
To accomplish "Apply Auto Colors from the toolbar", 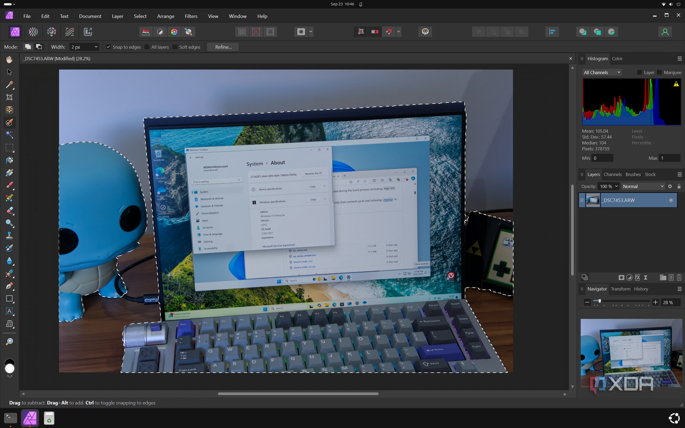I will [x=174, y=32].
